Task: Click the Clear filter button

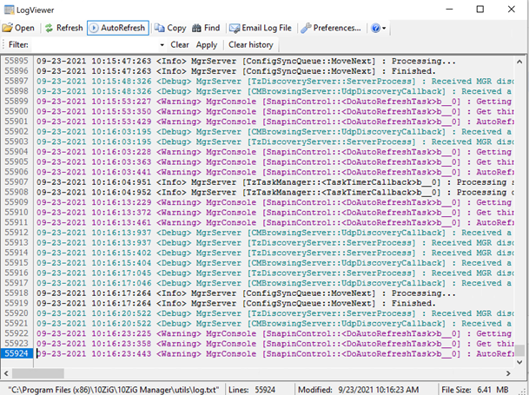Action: click(180, 45)
